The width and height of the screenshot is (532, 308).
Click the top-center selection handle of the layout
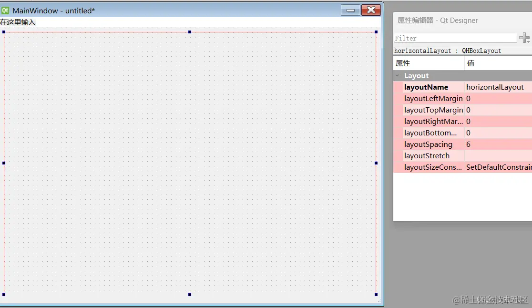[190, 32]
